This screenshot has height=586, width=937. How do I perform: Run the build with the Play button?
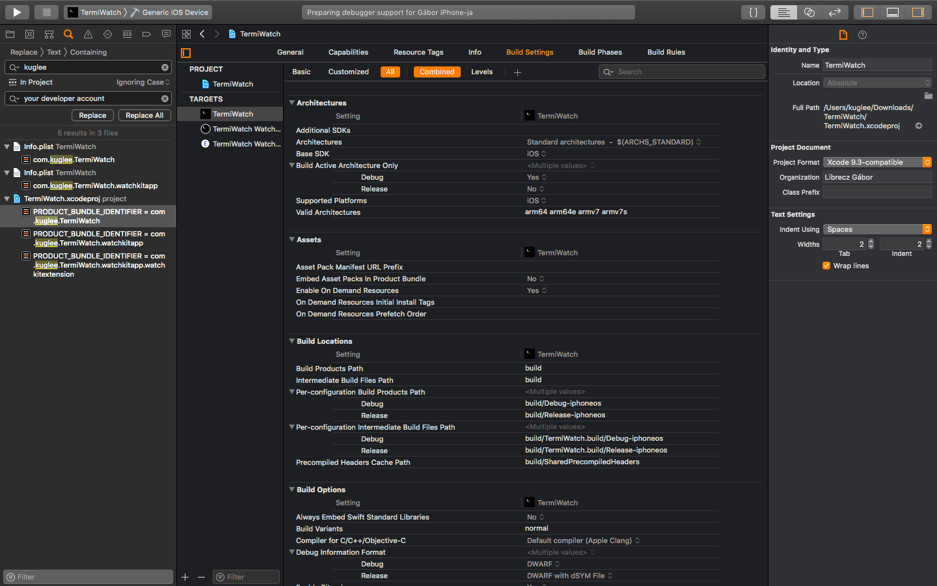click(x=17, y=12)
